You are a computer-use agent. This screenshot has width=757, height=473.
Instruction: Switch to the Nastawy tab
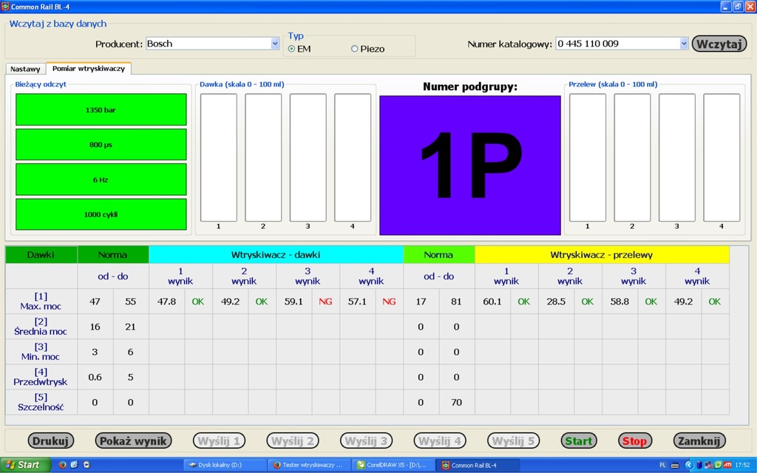(x=25, y=69)
